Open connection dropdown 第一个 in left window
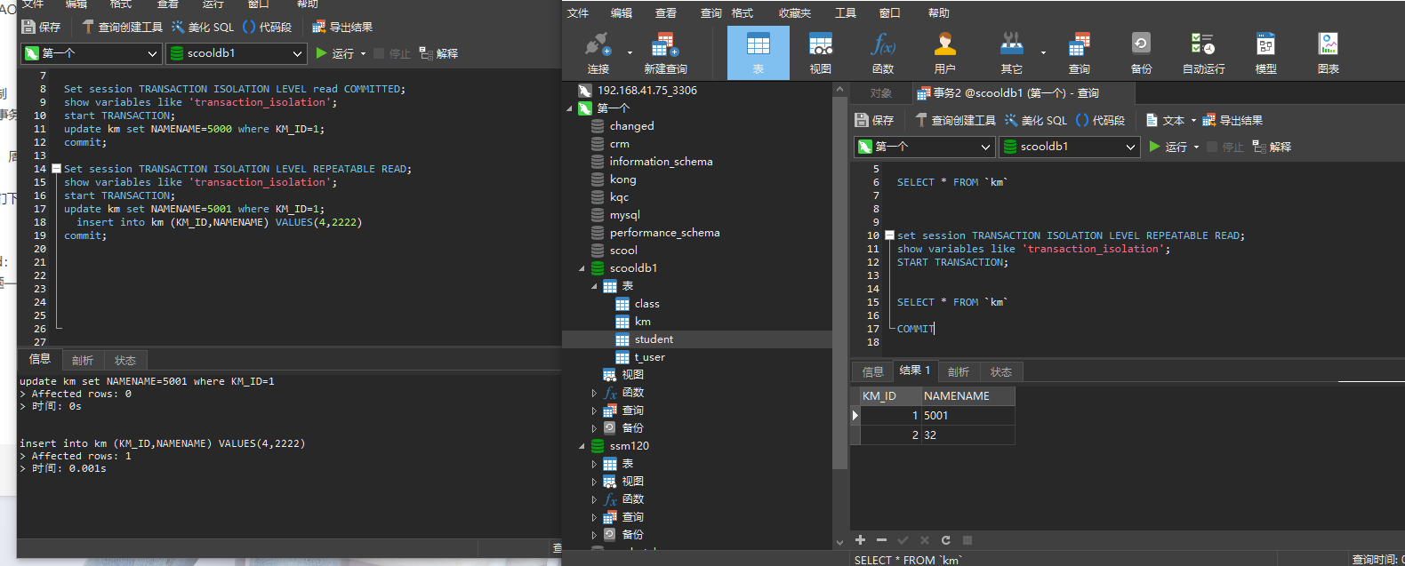The width and height of the screenshot is (1405, 566). tap(92, 53)
